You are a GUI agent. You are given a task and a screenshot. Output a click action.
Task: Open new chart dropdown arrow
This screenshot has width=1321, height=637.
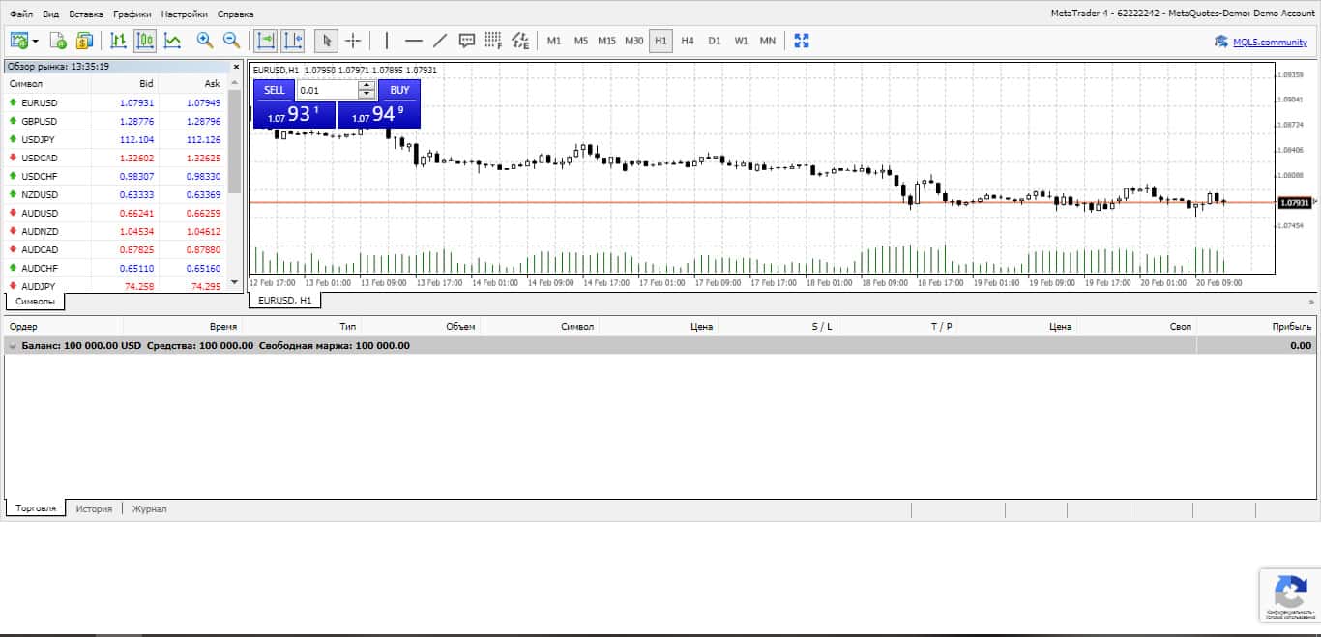(36, 41)
